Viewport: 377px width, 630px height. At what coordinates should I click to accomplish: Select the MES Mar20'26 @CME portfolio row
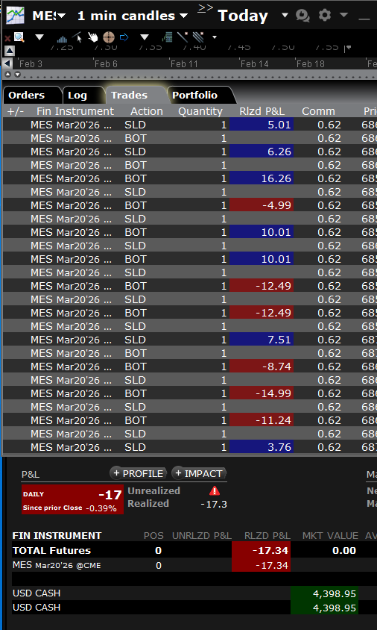pos(194,565)
